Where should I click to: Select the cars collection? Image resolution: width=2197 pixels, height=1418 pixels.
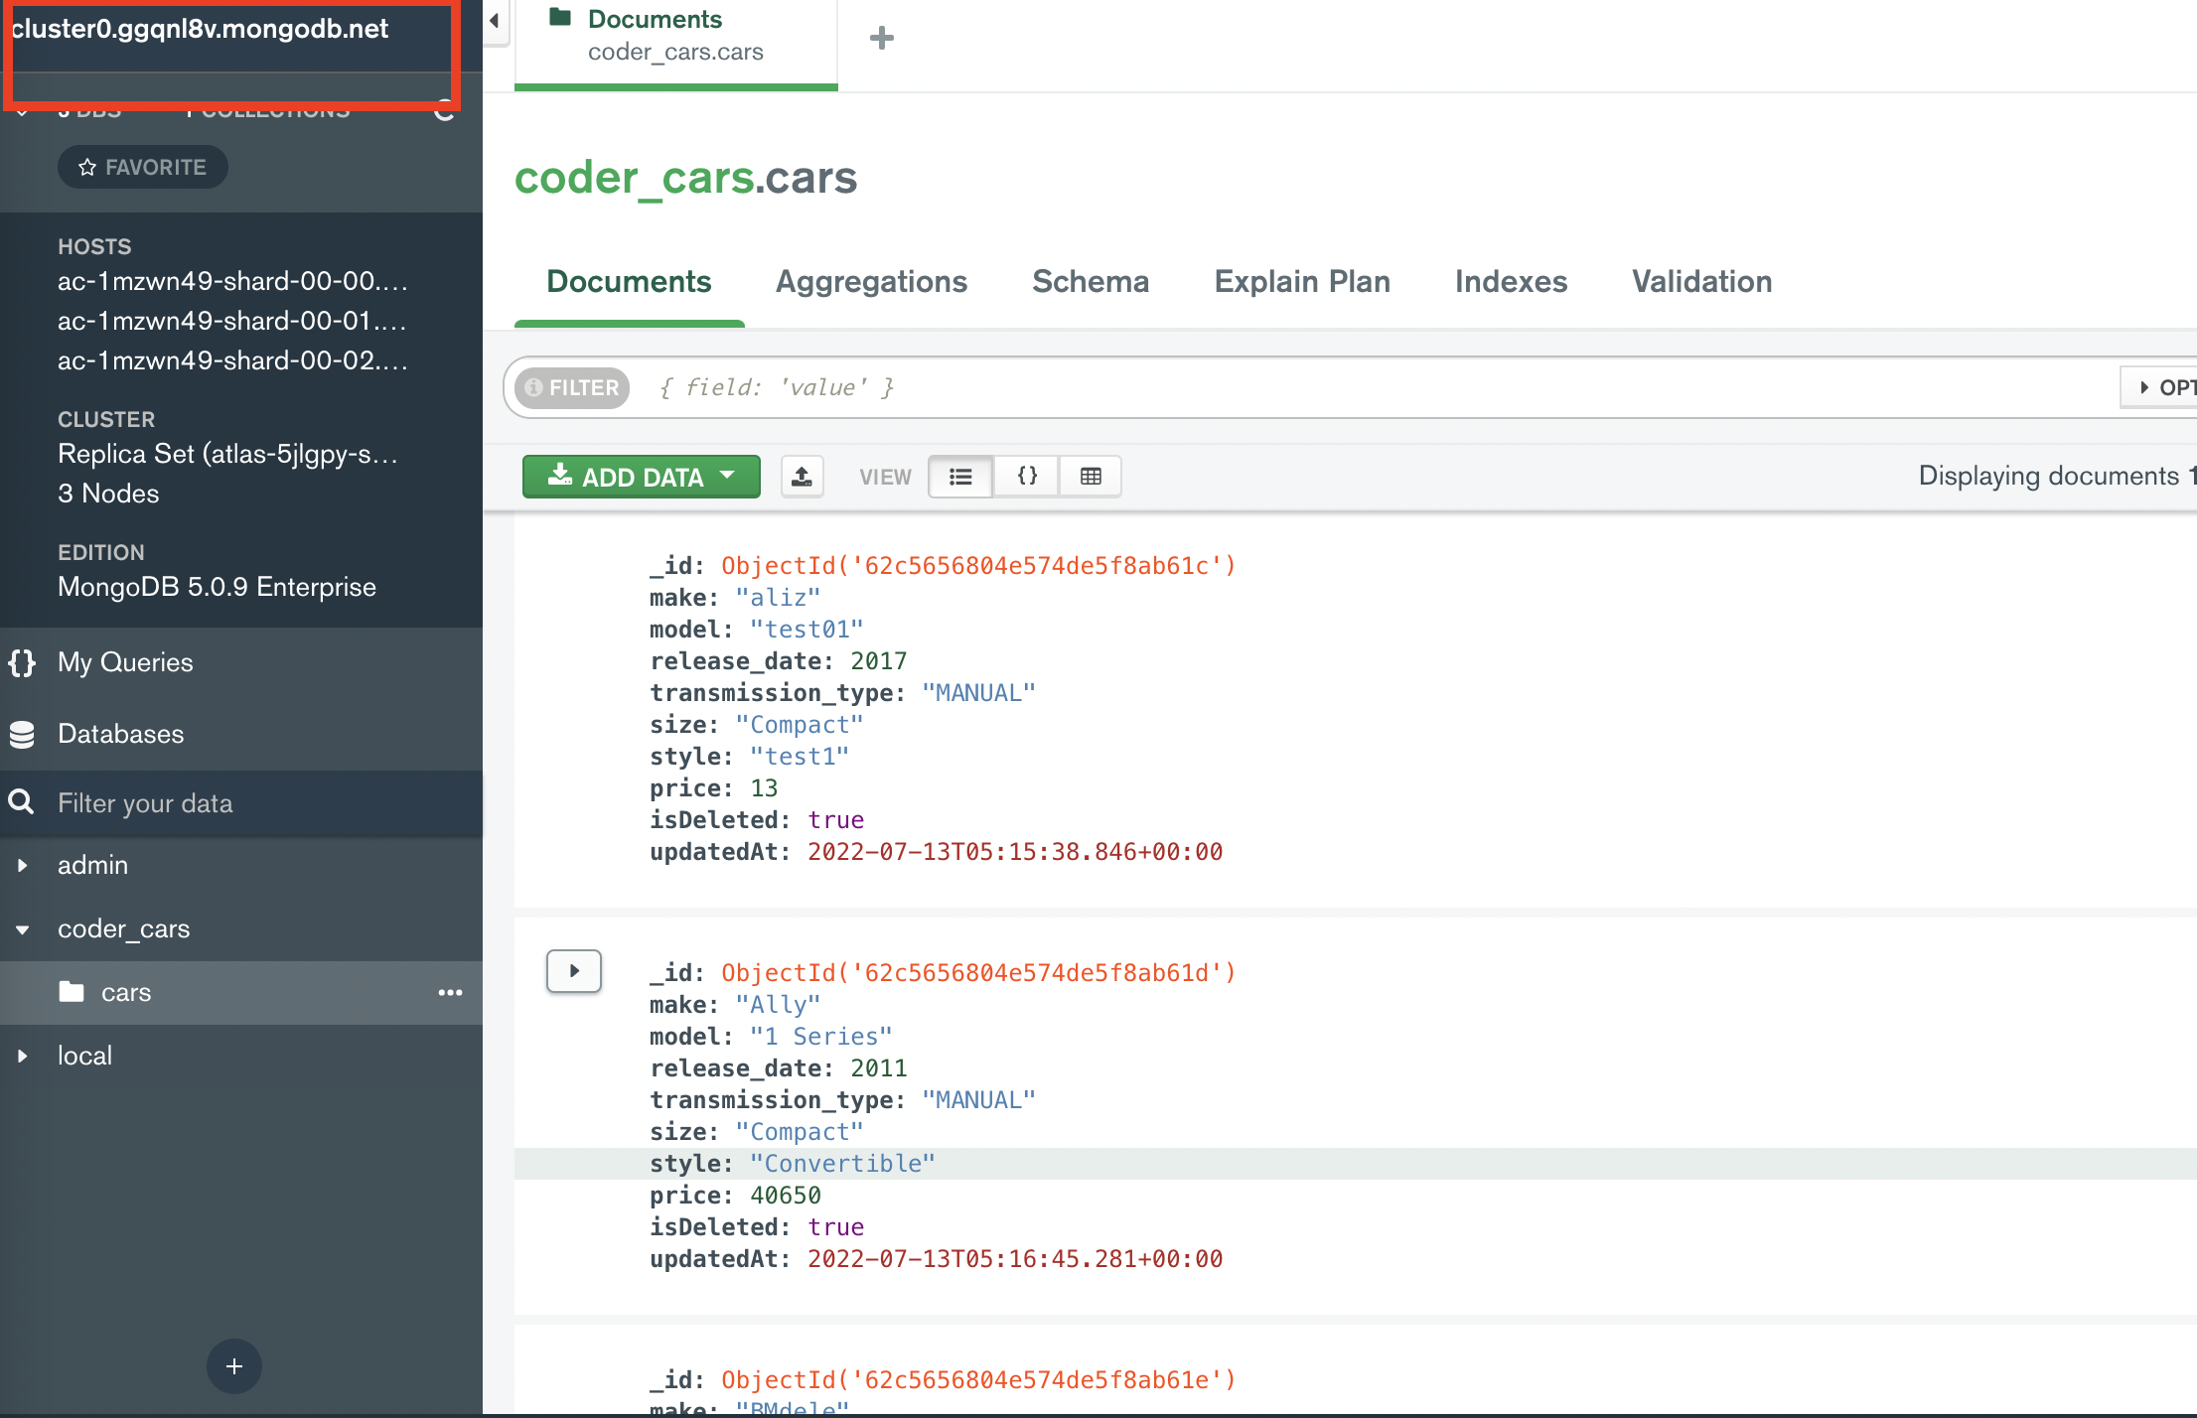pos(241,992)
